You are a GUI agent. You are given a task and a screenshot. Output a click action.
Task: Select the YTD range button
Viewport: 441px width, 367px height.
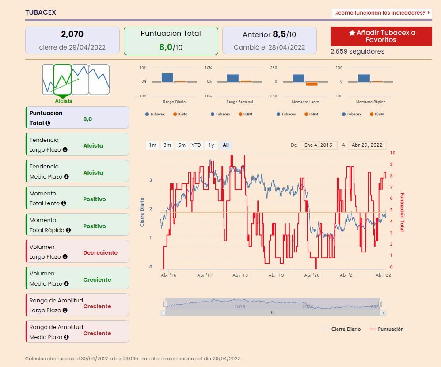pyautogui.click(x=196, y=145)
